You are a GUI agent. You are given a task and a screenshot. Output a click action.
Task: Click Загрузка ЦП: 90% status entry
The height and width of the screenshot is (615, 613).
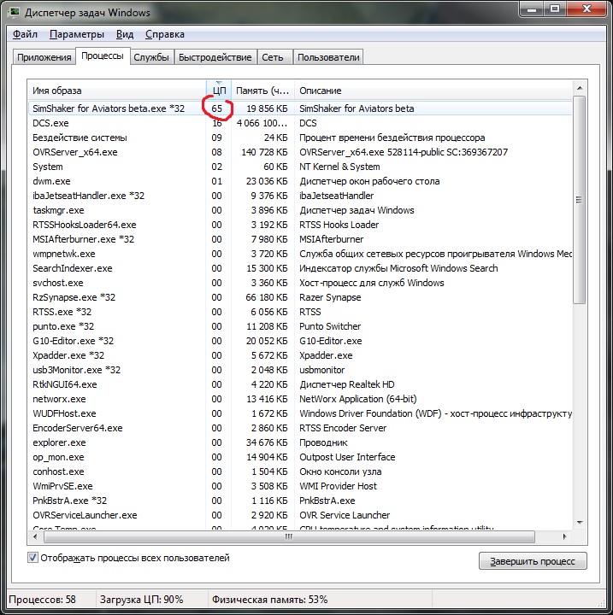coord(141,600)
